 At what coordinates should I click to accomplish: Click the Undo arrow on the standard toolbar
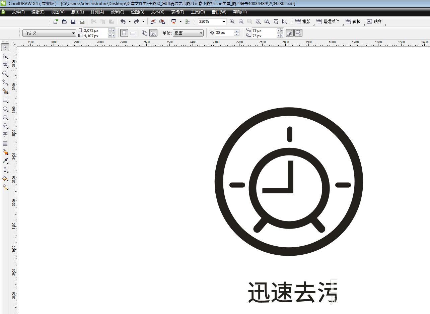123,21
